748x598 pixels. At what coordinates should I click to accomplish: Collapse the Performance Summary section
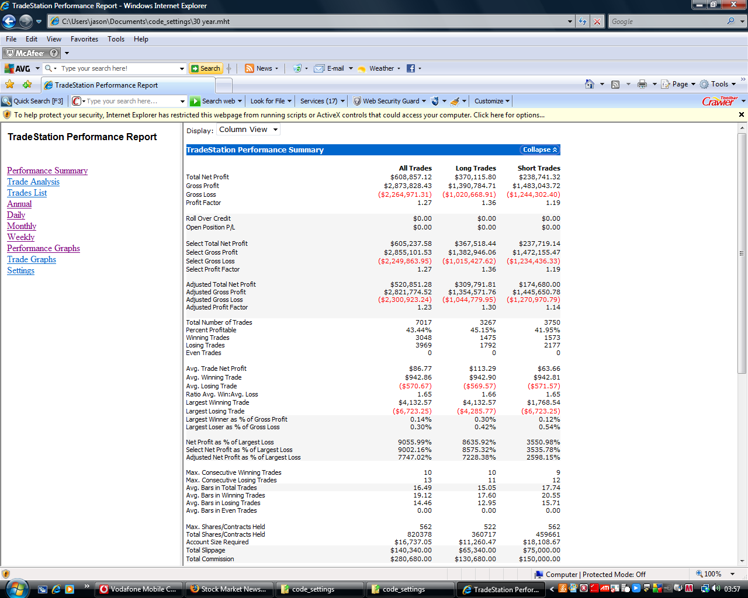540,150
